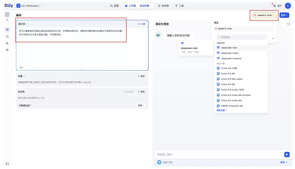Open the abab5.5-chat model selector
The height and width of the screenshot is (169, 295).
pyautogui.click(x=264, y=15)
